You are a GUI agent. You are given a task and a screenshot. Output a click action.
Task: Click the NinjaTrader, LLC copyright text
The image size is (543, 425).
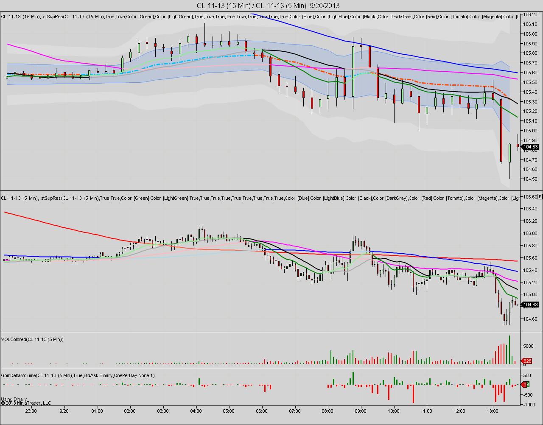[x=26, y=403]
